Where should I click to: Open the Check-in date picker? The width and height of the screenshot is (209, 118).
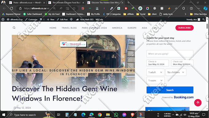click(158, 63)
